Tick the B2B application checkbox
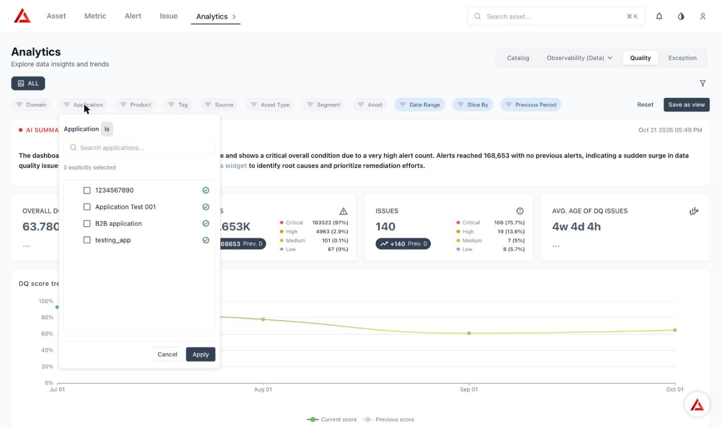This screenshot has width=721, height=428. 87,224
